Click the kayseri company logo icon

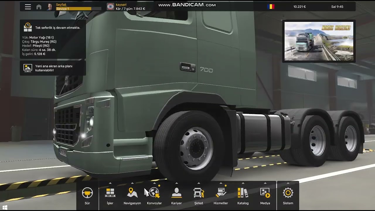tap(110, 7)
